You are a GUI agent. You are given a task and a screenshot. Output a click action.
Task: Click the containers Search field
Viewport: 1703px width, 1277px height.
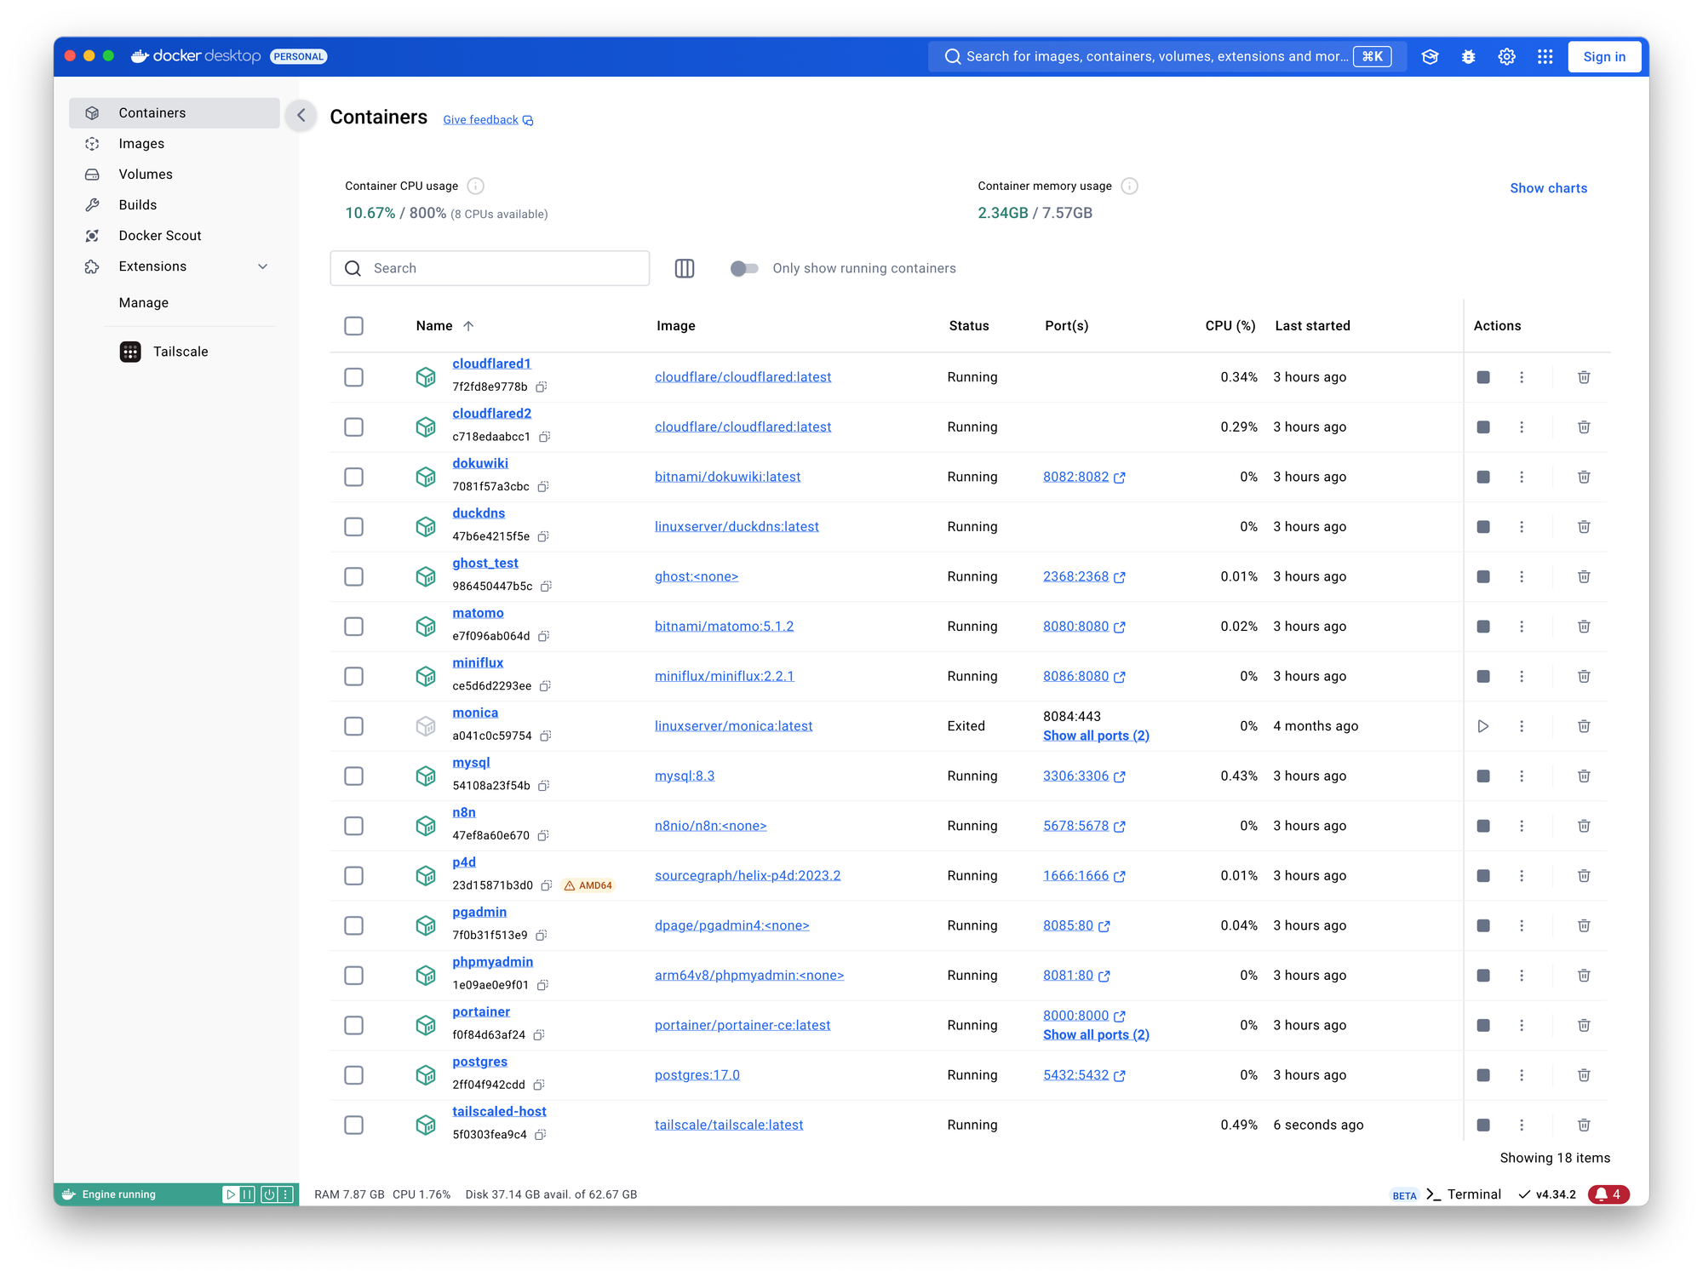(490, 268)
